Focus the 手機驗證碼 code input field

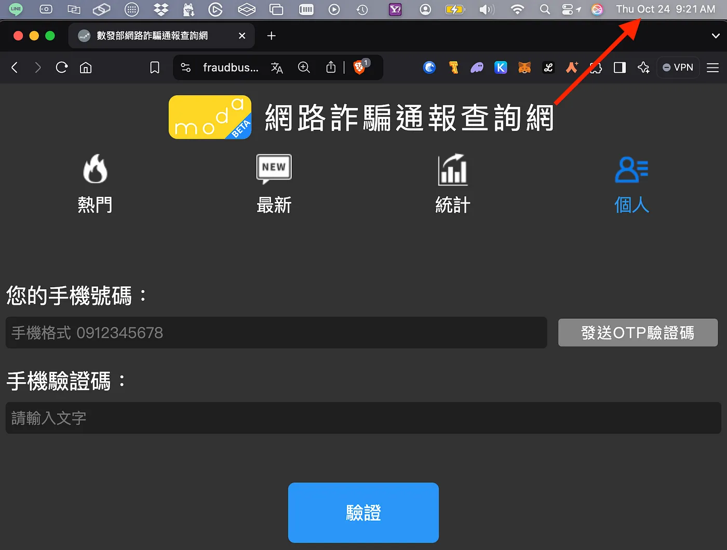click(x=363, y=418)
